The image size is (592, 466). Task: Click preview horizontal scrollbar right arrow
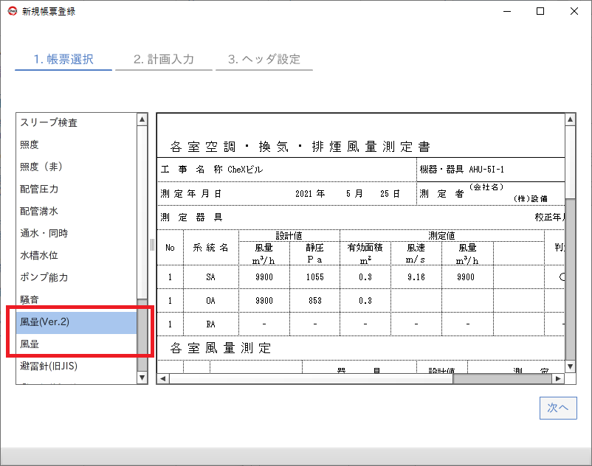[x=559, y=379]
